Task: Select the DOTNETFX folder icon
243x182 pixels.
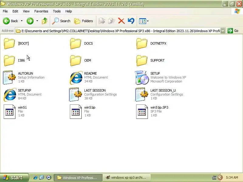Action: pos(142,44)
